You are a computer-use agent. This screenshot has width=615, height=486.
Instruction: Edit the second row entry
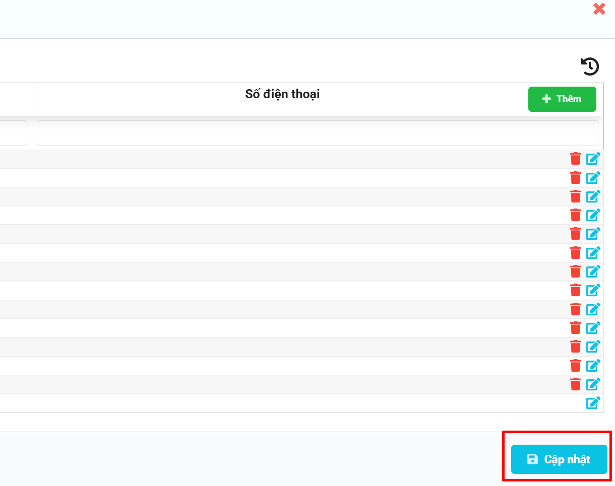point(593,178)
